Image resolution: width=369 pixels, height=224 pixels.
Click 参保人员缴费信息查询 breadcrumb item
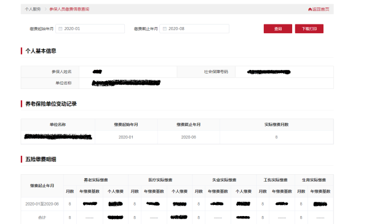[x=69, y=9]
